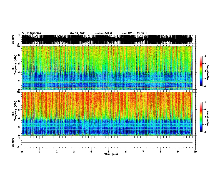Click '2' kHz tick on ch.1 spectrogram
The width and height of the screenshot is (220, 170).
click(x=19, y=81)
